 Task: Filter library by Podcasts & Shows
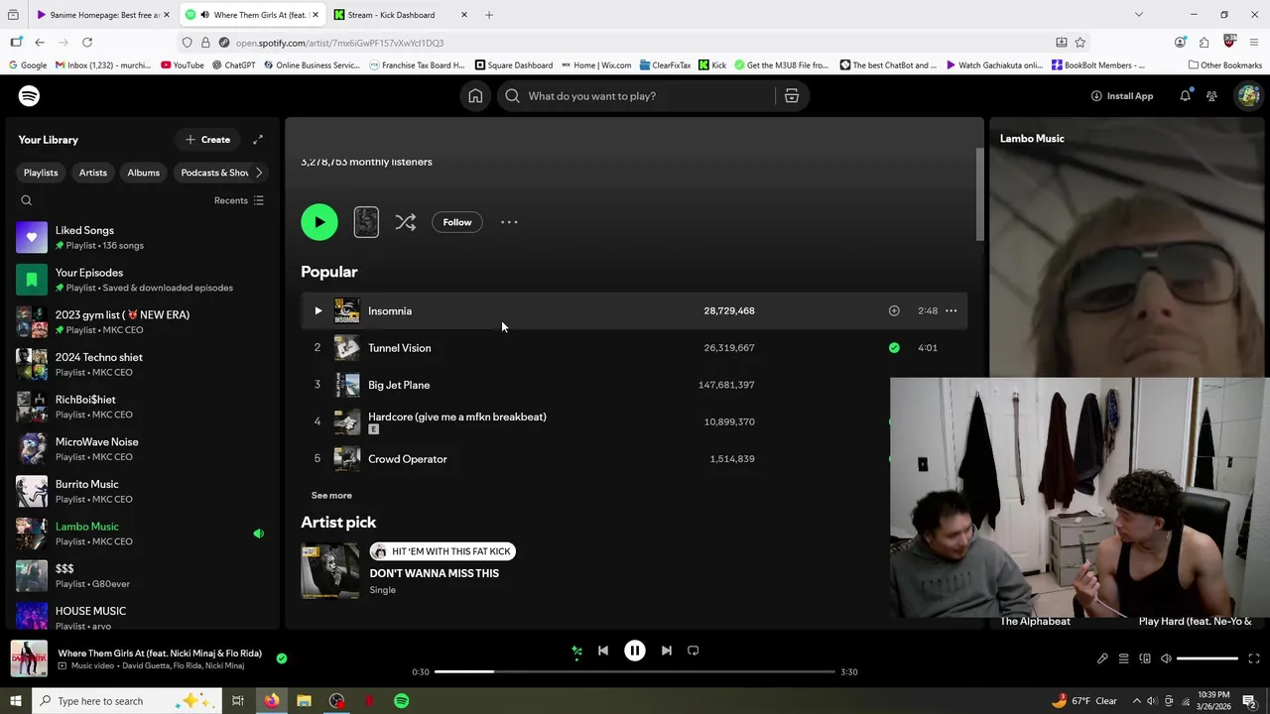pos(213,173)
